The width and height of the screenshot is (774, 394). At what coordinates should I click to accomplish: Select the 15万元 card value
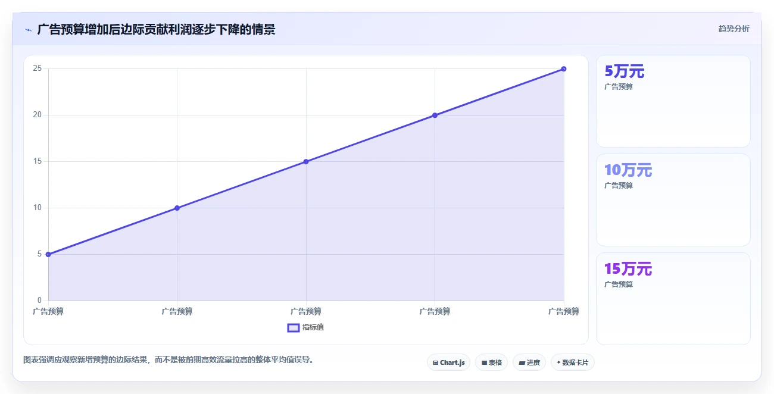click(x=628, y=269)
